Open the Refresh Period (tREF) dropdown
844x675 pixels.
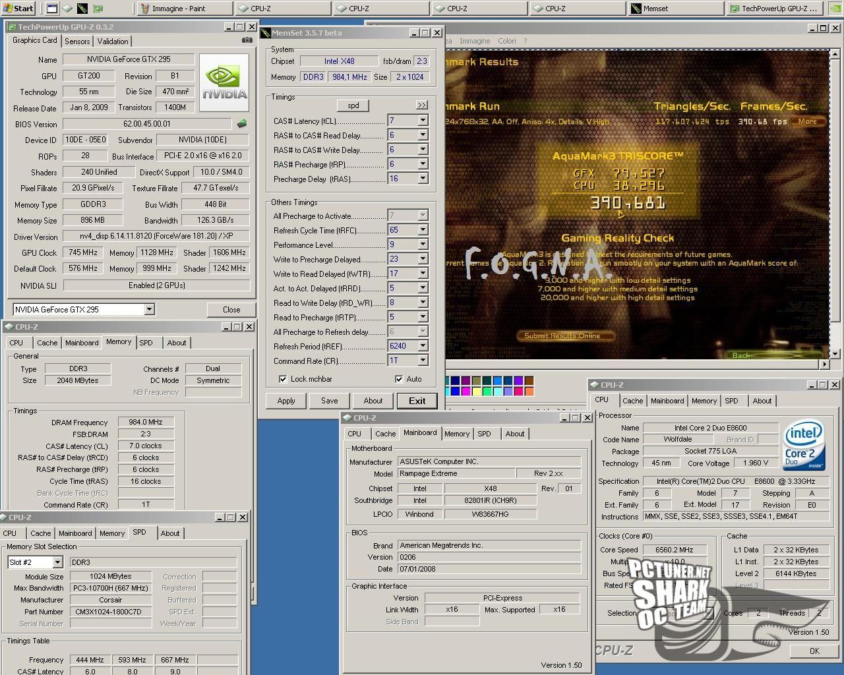tap(423, 346)
